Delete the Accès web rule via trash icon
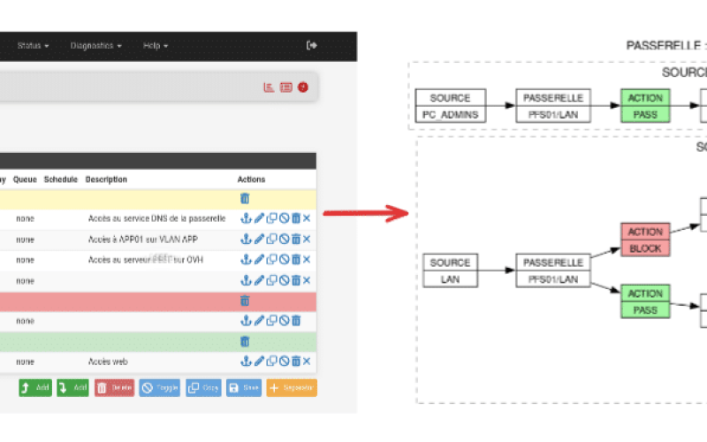The height and width of the screenshot is (442, 707). pos(296,361)
